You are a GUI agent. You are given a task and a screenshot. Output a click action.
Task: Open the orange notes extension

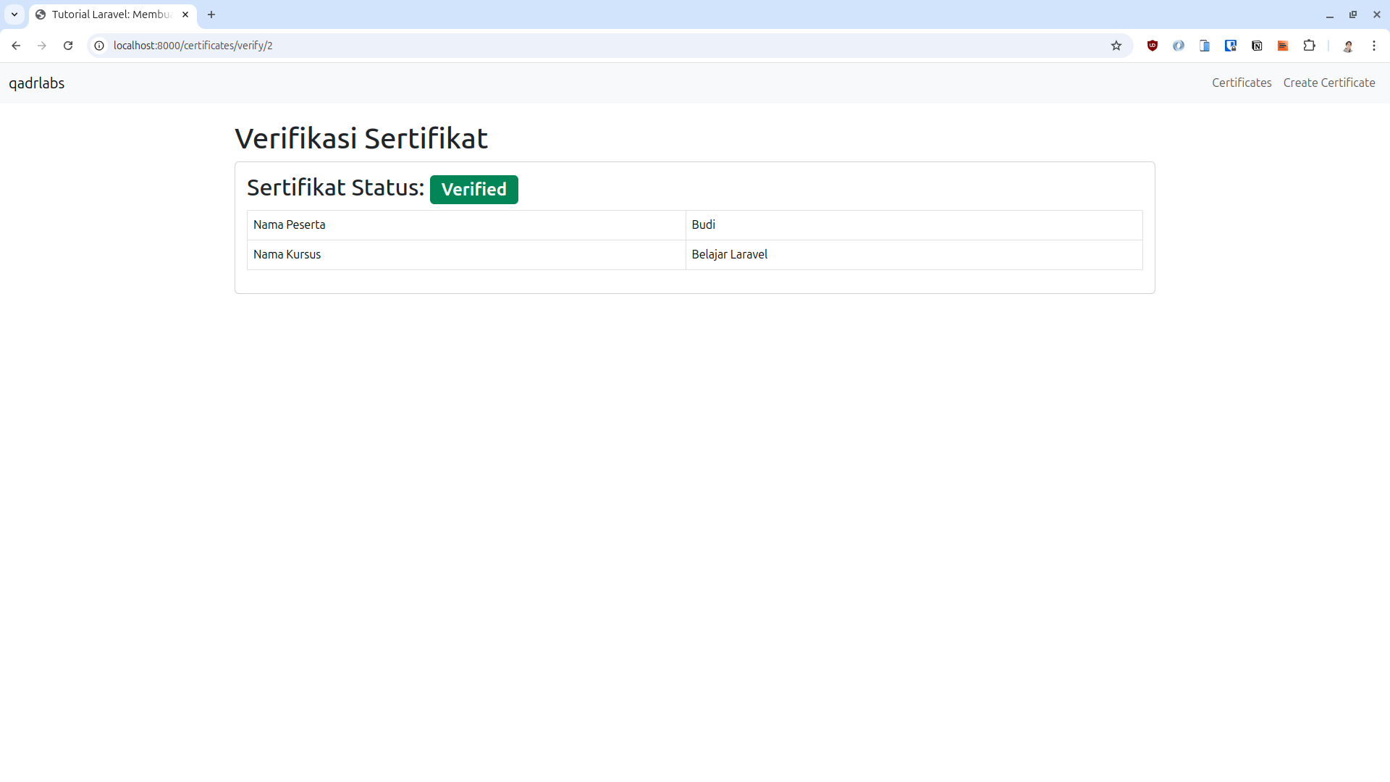click(x=1283, y=45)
